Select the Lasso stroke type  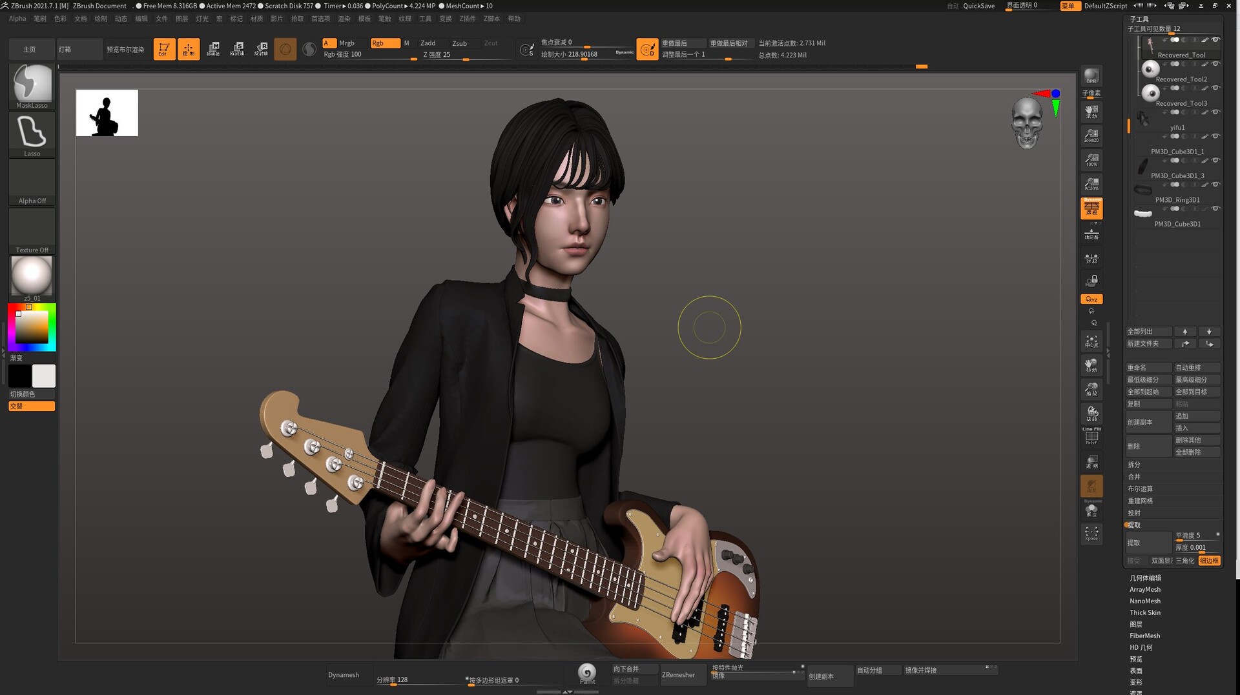point(31,132)
